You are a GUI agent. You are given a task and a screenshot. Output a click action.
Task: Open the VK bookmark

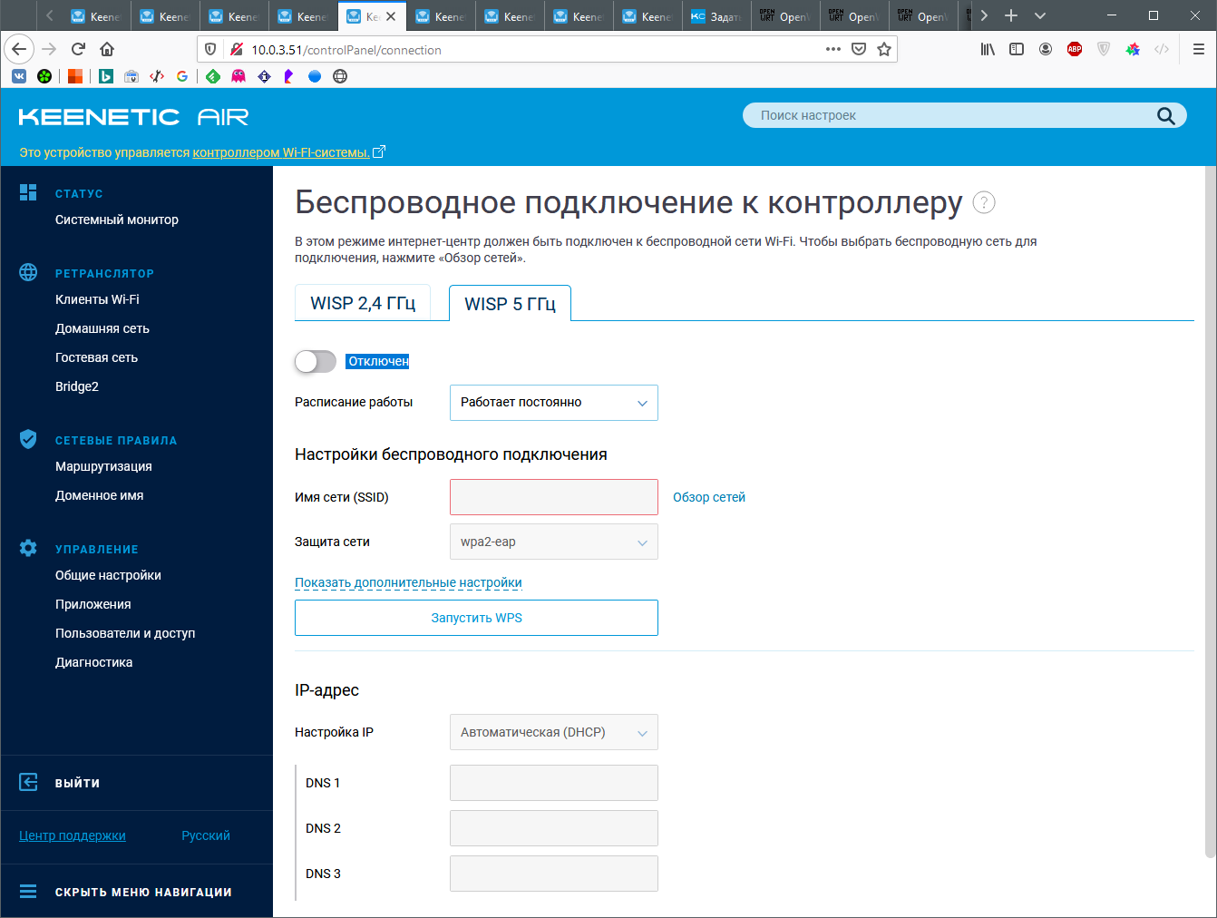(x=19, y=76)
